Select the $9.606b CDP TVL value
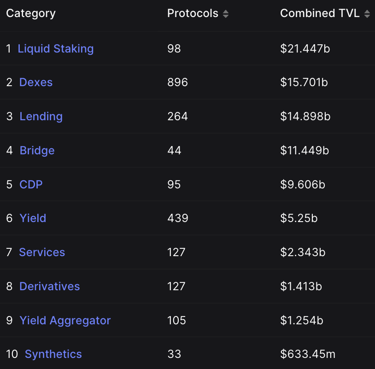The width and height of the screenshot is (375, 369). pos(303,184)
